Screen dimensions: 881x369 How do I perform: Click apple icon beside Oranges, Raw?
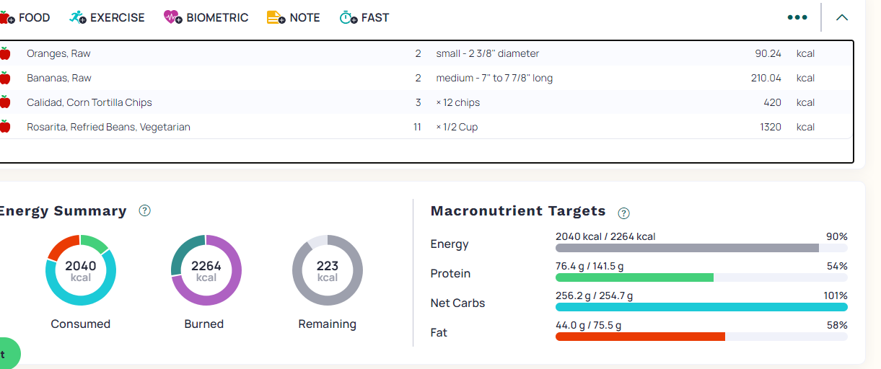5,53
